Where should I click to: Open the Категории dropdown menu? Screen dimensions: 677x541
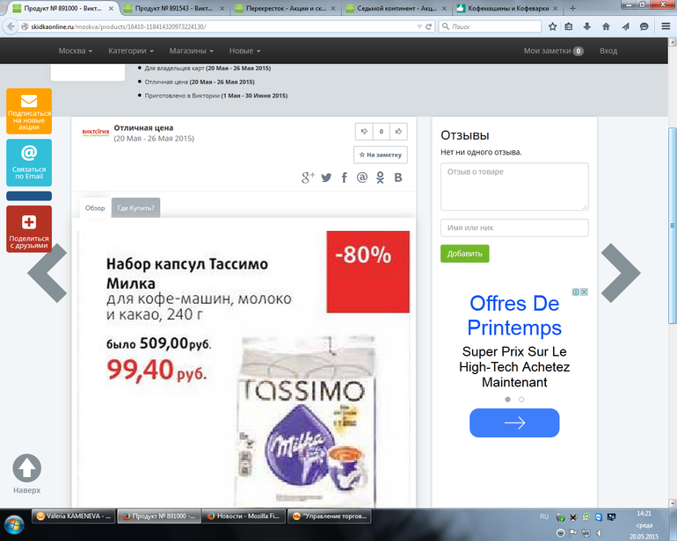(131, 51)
